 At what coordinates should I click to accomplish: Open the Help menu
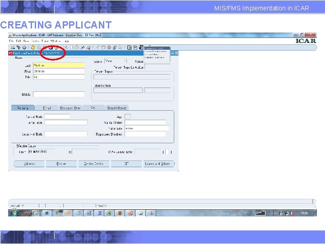(65, 41)
